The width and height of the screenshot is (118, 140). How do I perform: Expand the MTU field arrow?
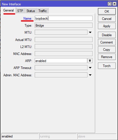tap(90, 32)
